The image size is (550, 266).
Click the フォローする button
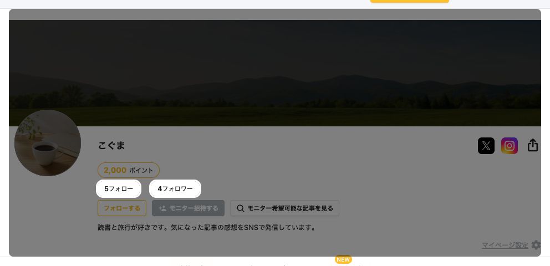122,208
